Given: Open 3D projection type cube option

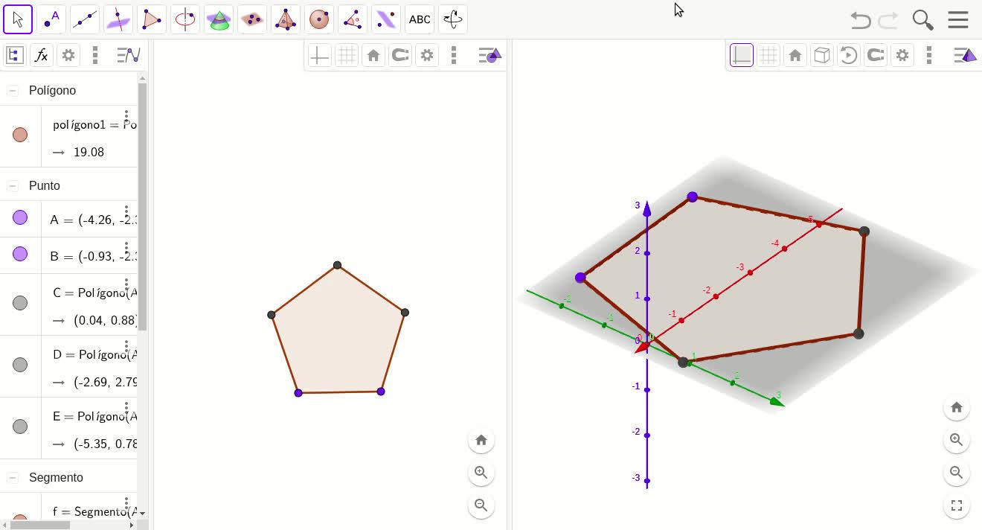Looking at the screenshot, I should (822, 55).
